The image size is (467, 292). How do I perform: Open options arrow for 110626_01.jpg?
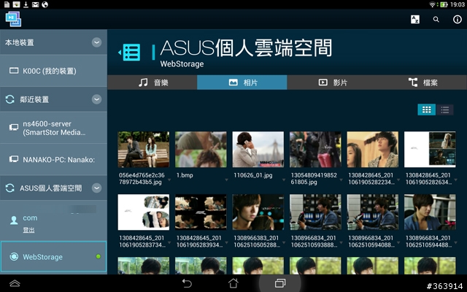[x=284, y=180]
